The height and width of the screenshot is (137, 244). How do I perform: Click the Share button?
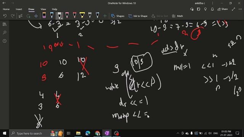(223, 9)
